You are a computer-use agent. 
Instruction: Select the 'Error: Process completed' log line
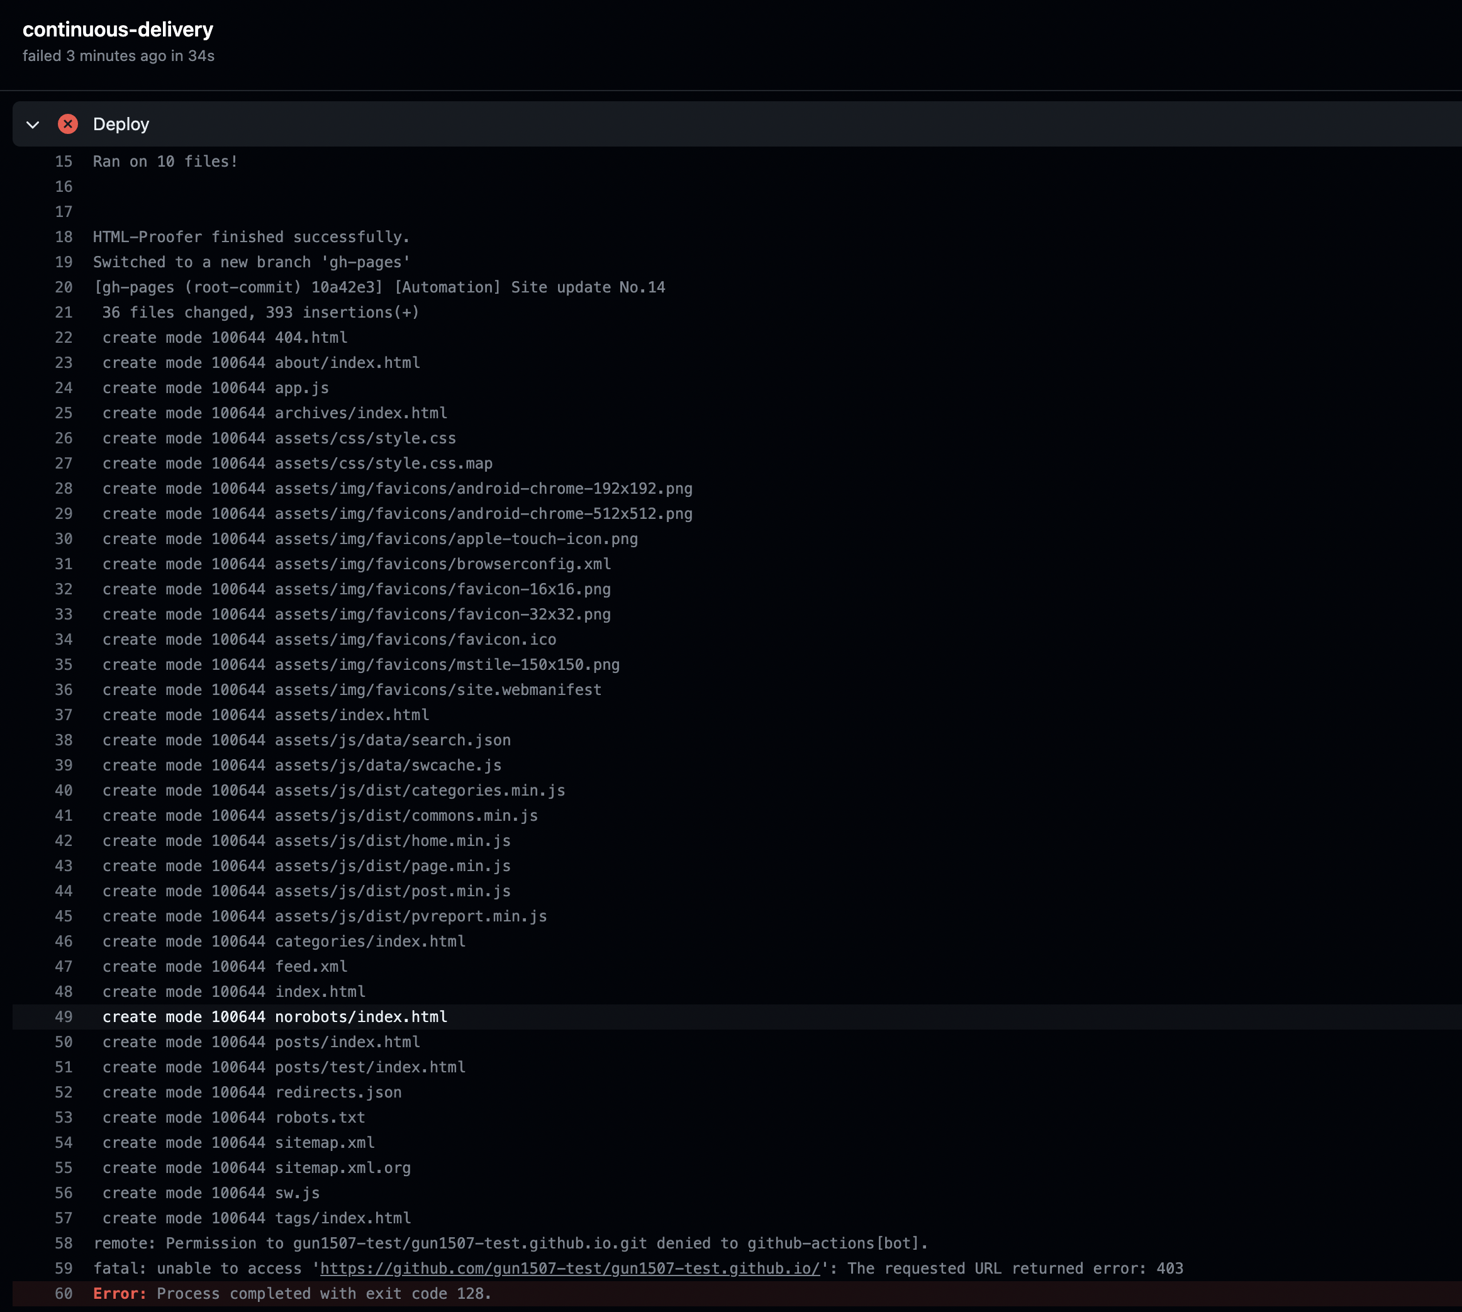coord(292,1293)
